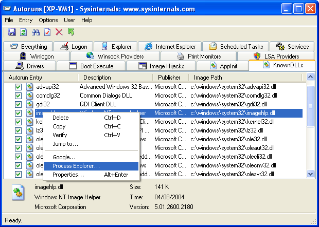Choose Delete from the context menu

[91, 118]
